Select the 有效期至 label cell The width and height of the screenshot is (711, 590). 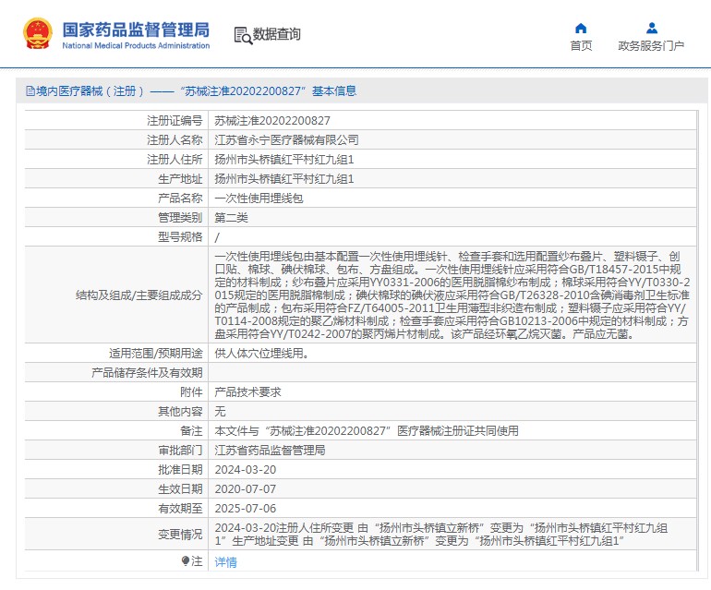click(116, 509)
